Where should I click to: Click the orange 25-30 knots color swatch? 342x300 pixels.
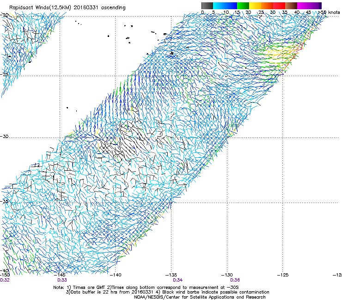[x=267, y=6]
